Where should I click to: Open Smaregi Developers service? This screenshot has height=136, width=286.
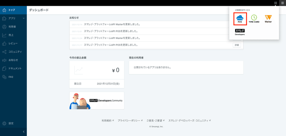[x=240, y=32]
